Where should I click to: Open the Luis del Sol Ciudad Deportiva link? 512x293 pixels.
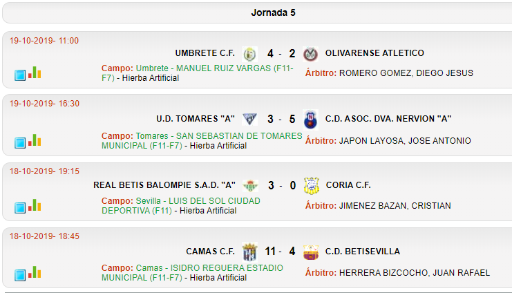181,206
